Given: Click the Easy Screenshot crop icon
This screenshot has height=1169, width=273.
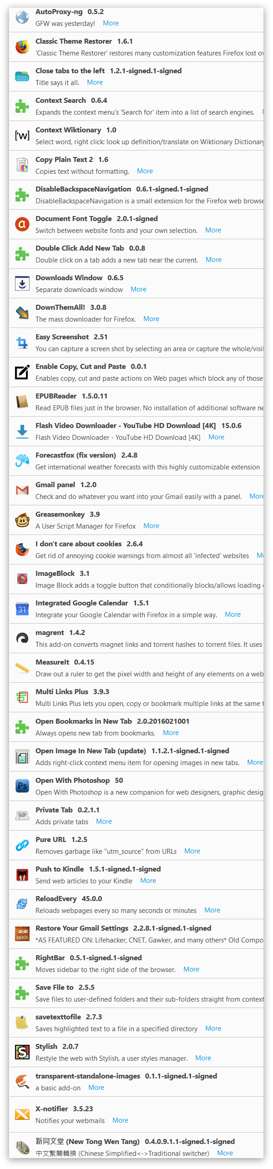Looking at the screenshot, I should pyautogui.click(x=22, y=343).
